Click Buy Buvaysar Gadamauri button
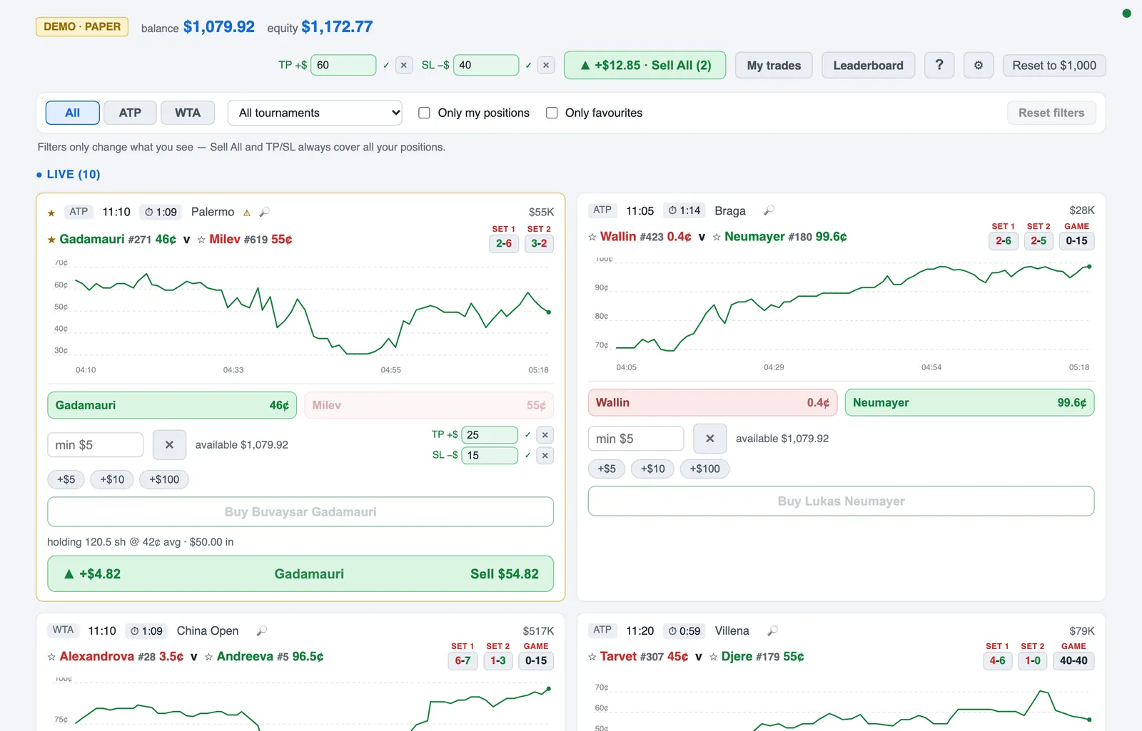1142x731 pixels. [x=300, y=512]
